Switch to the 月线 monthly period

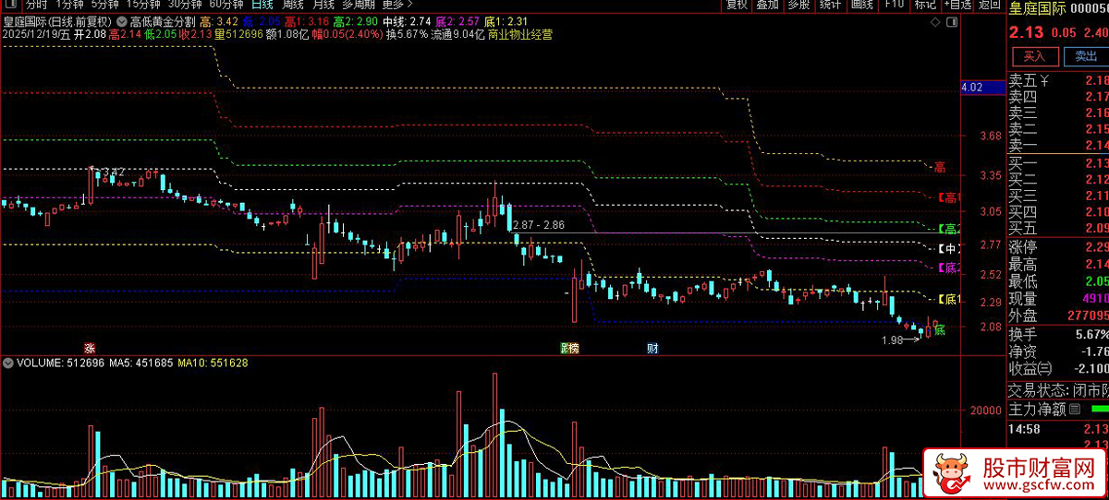click(x=323, y=5)
